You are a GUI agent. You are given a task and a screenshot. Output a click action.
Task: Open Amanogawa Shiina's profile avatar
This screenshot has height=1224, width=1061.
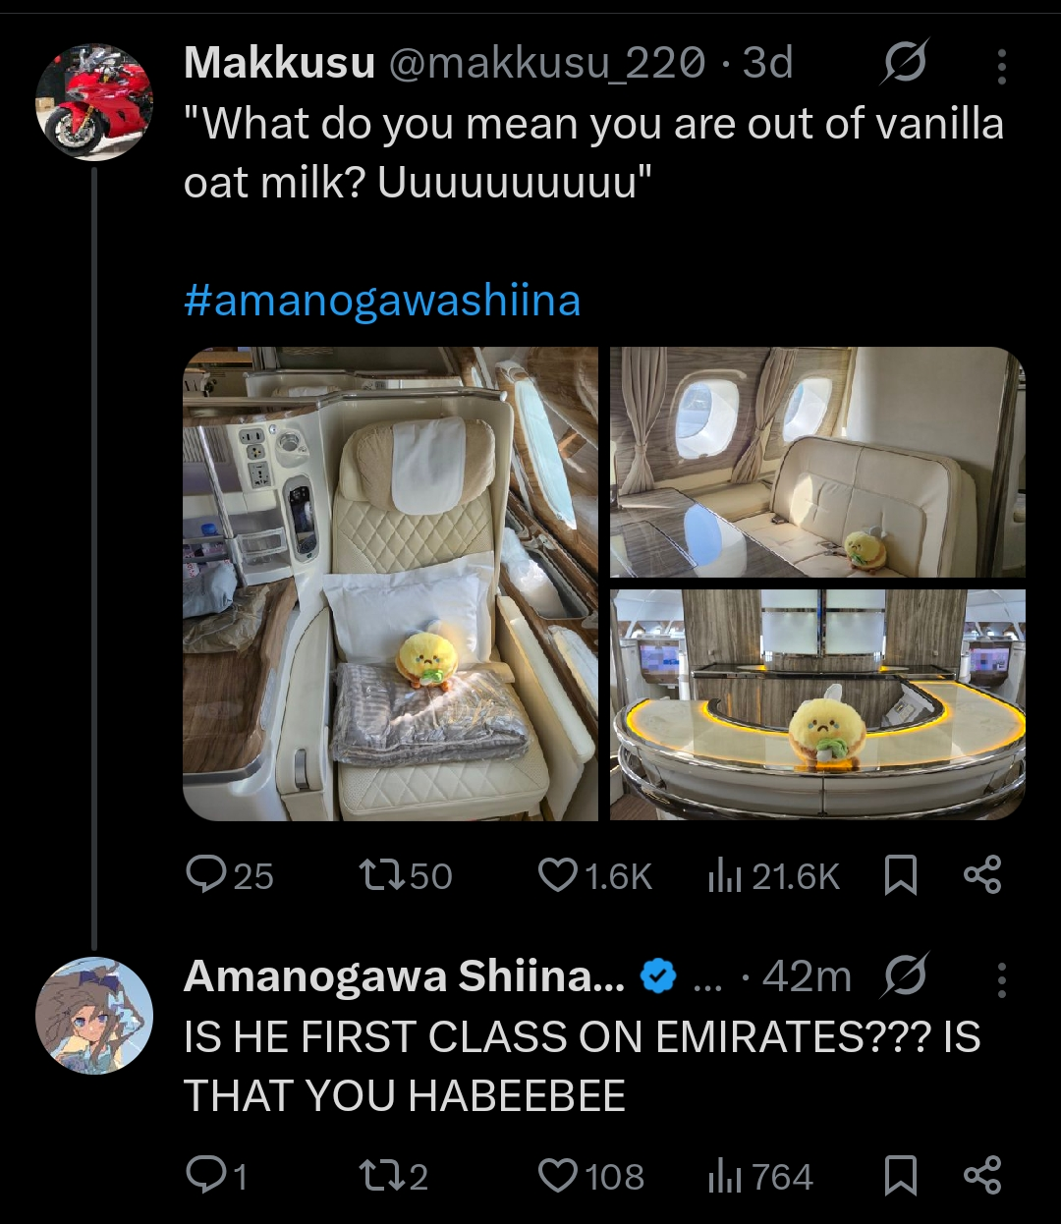(x=94, y=1015)
